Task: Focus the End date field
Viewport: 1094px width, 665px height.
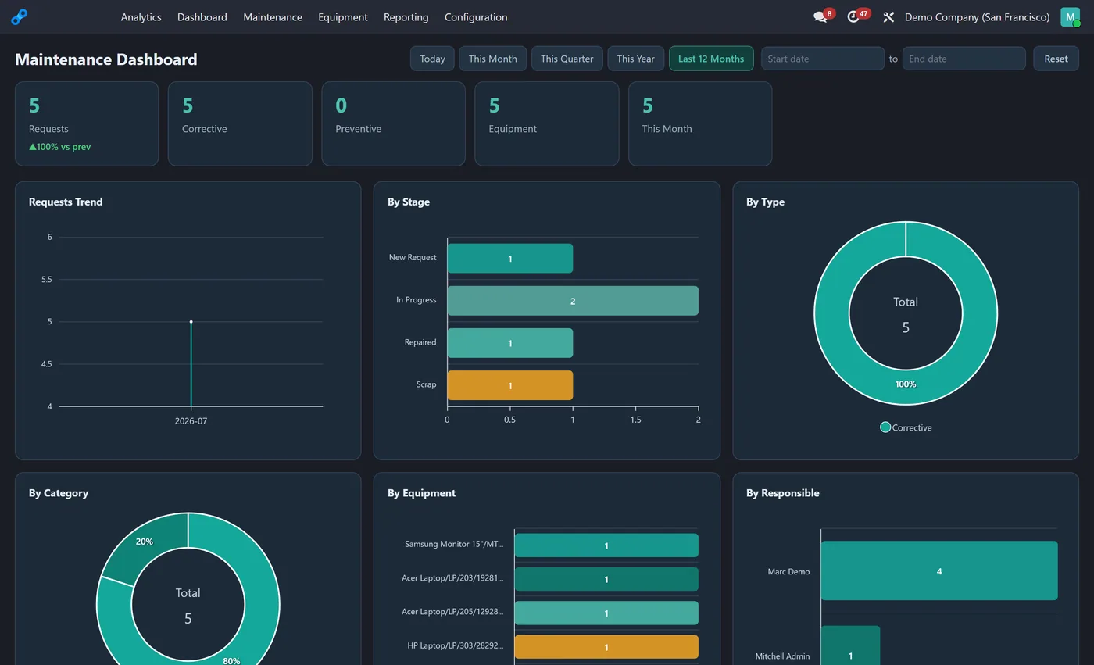Action: click(x=964, y=59)
